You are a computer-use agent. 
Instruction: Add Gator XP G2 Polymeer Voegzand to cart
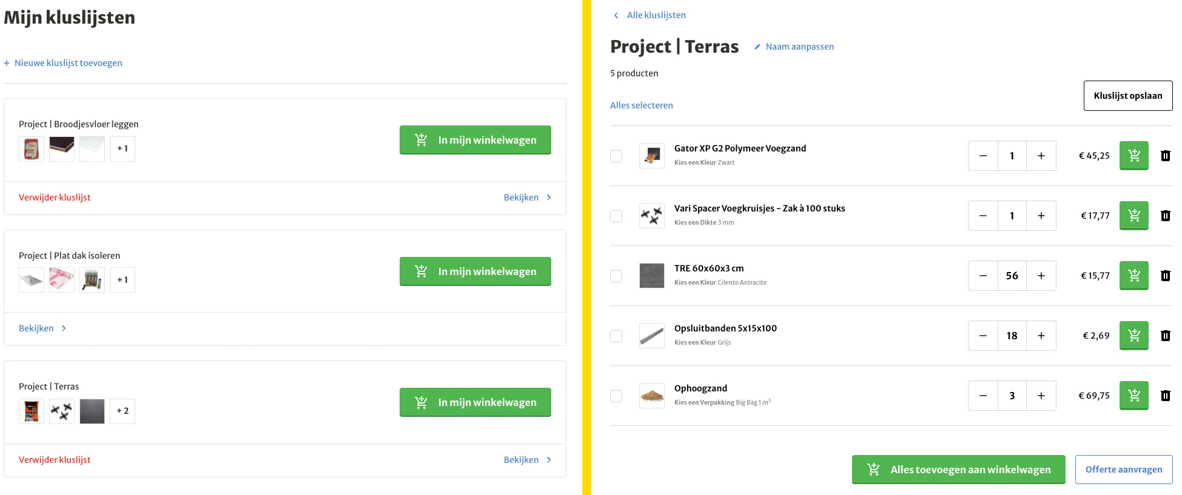1133,156
